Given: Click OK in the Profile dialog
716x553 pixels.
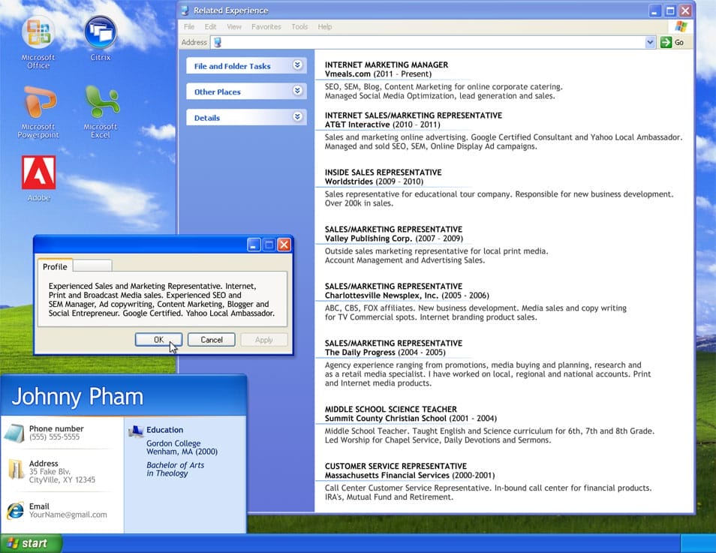Looking at the screenshot, I should 158,339.
